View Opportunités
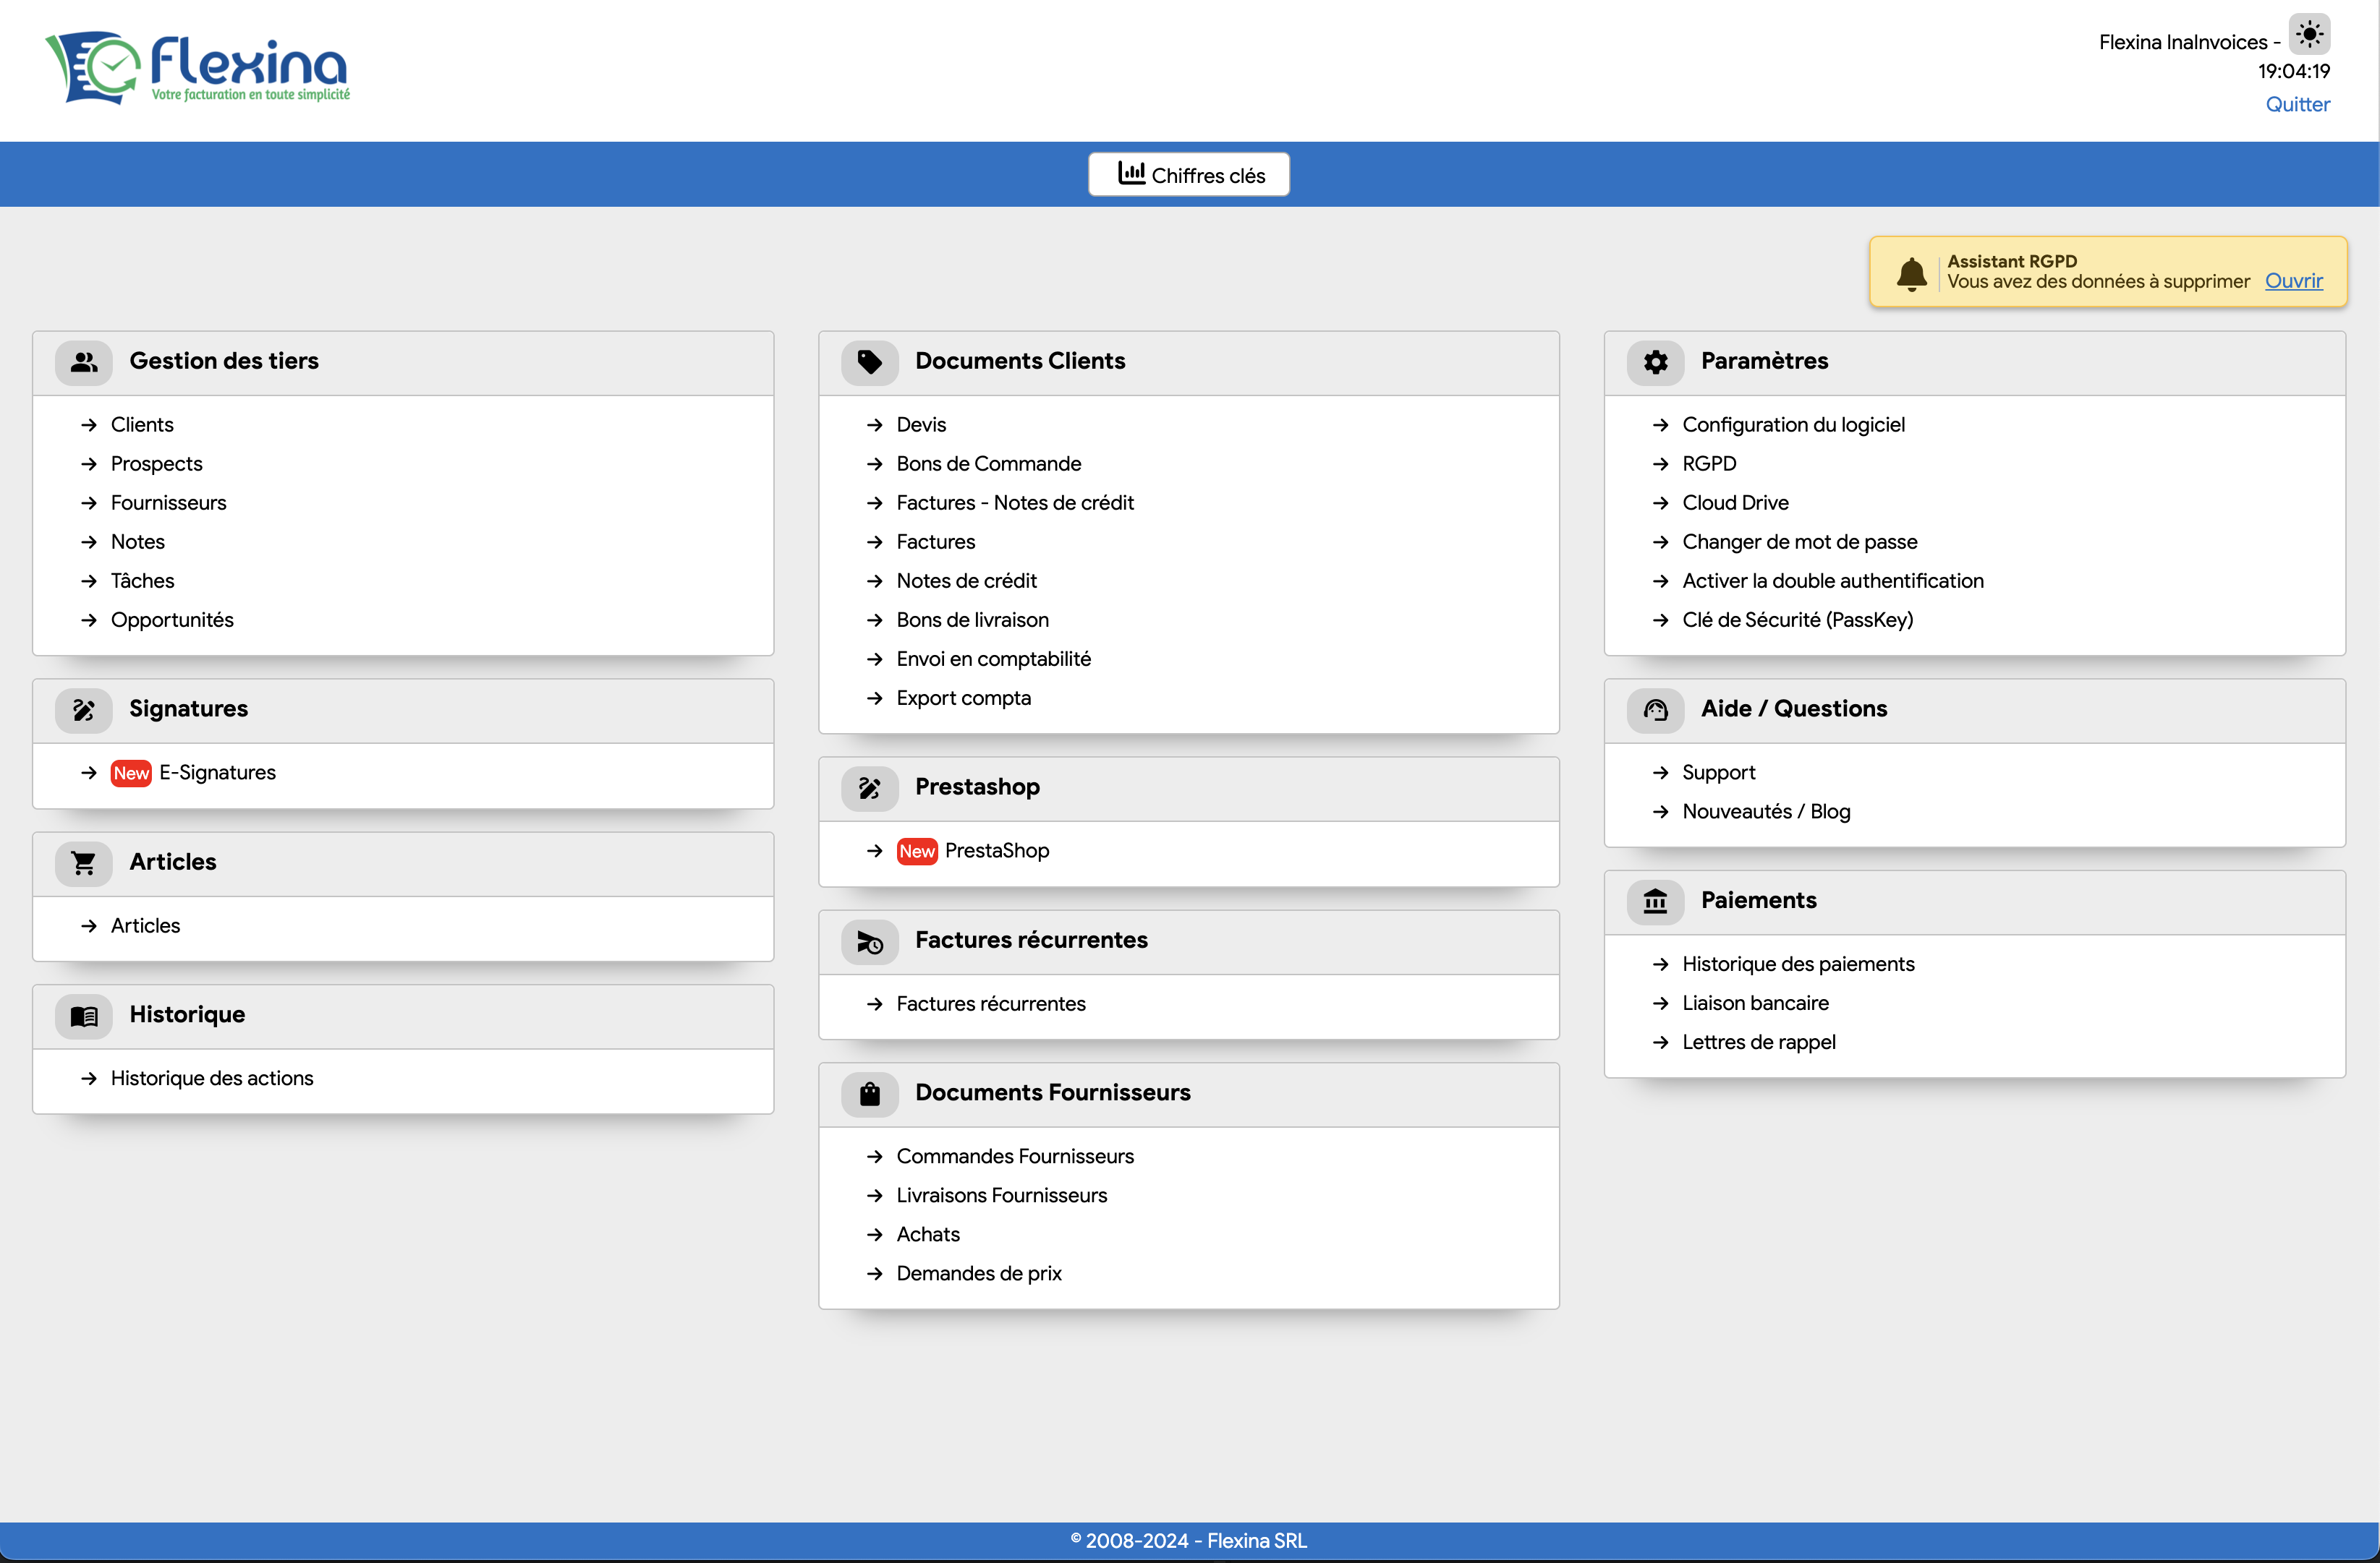Image resolution: width=2380 pixels, height=1563 pixels. (172, 620)
